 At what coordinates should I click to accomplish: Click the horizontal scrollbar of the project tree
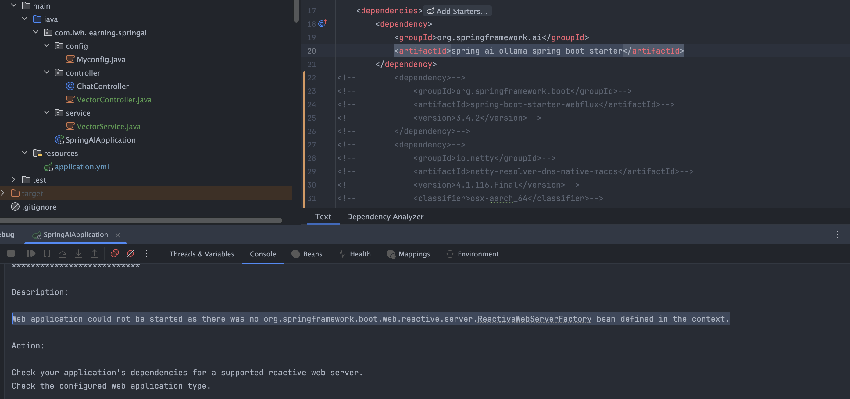click(x=141, y=220)
